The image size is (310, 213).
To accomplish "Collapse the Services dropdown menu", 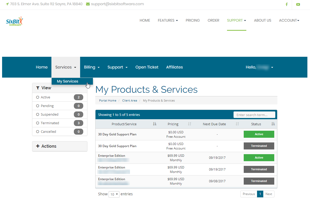I will (66, 67).
